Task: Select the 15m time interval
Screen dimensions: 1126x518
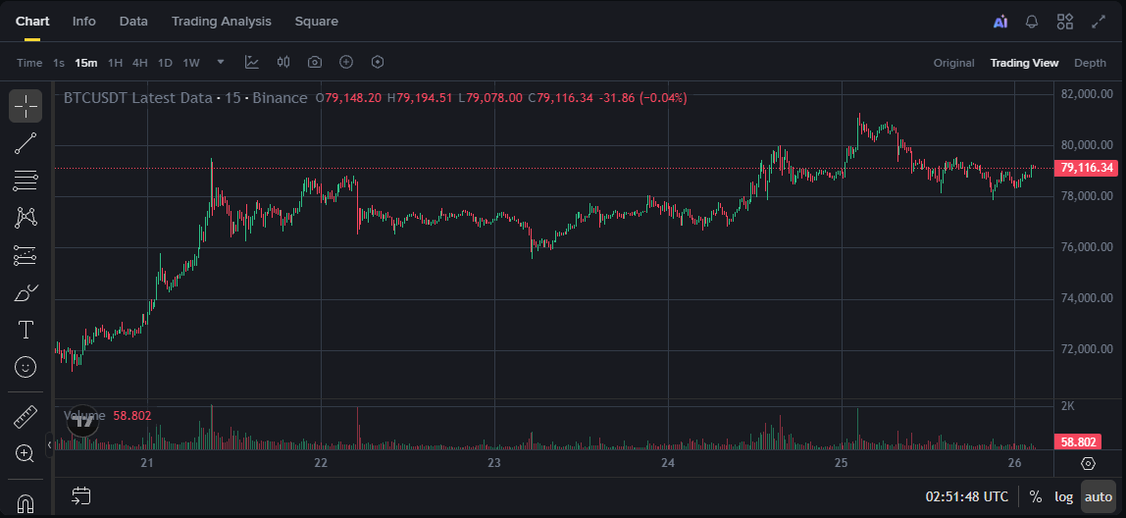Action: (x=86, y=63)
